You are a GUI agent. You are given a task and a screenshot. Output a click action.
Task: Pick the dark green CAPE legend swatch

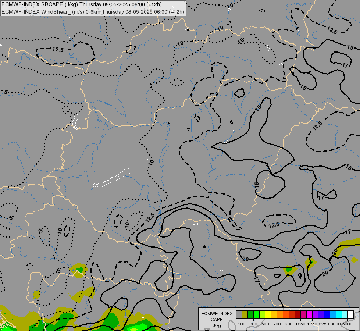[x=250, y=314]
